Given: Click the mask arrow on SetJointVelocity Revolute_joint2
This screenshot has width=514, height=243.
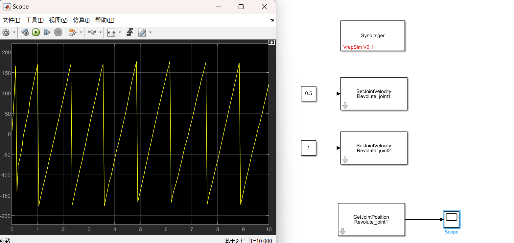Looking at the screenshot, I should [x=345, y=160].
